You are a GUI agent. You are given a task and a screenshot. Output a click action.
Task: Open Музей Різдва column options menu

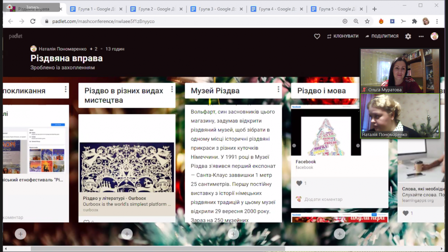pyautogui.click(x=278, y=90)
